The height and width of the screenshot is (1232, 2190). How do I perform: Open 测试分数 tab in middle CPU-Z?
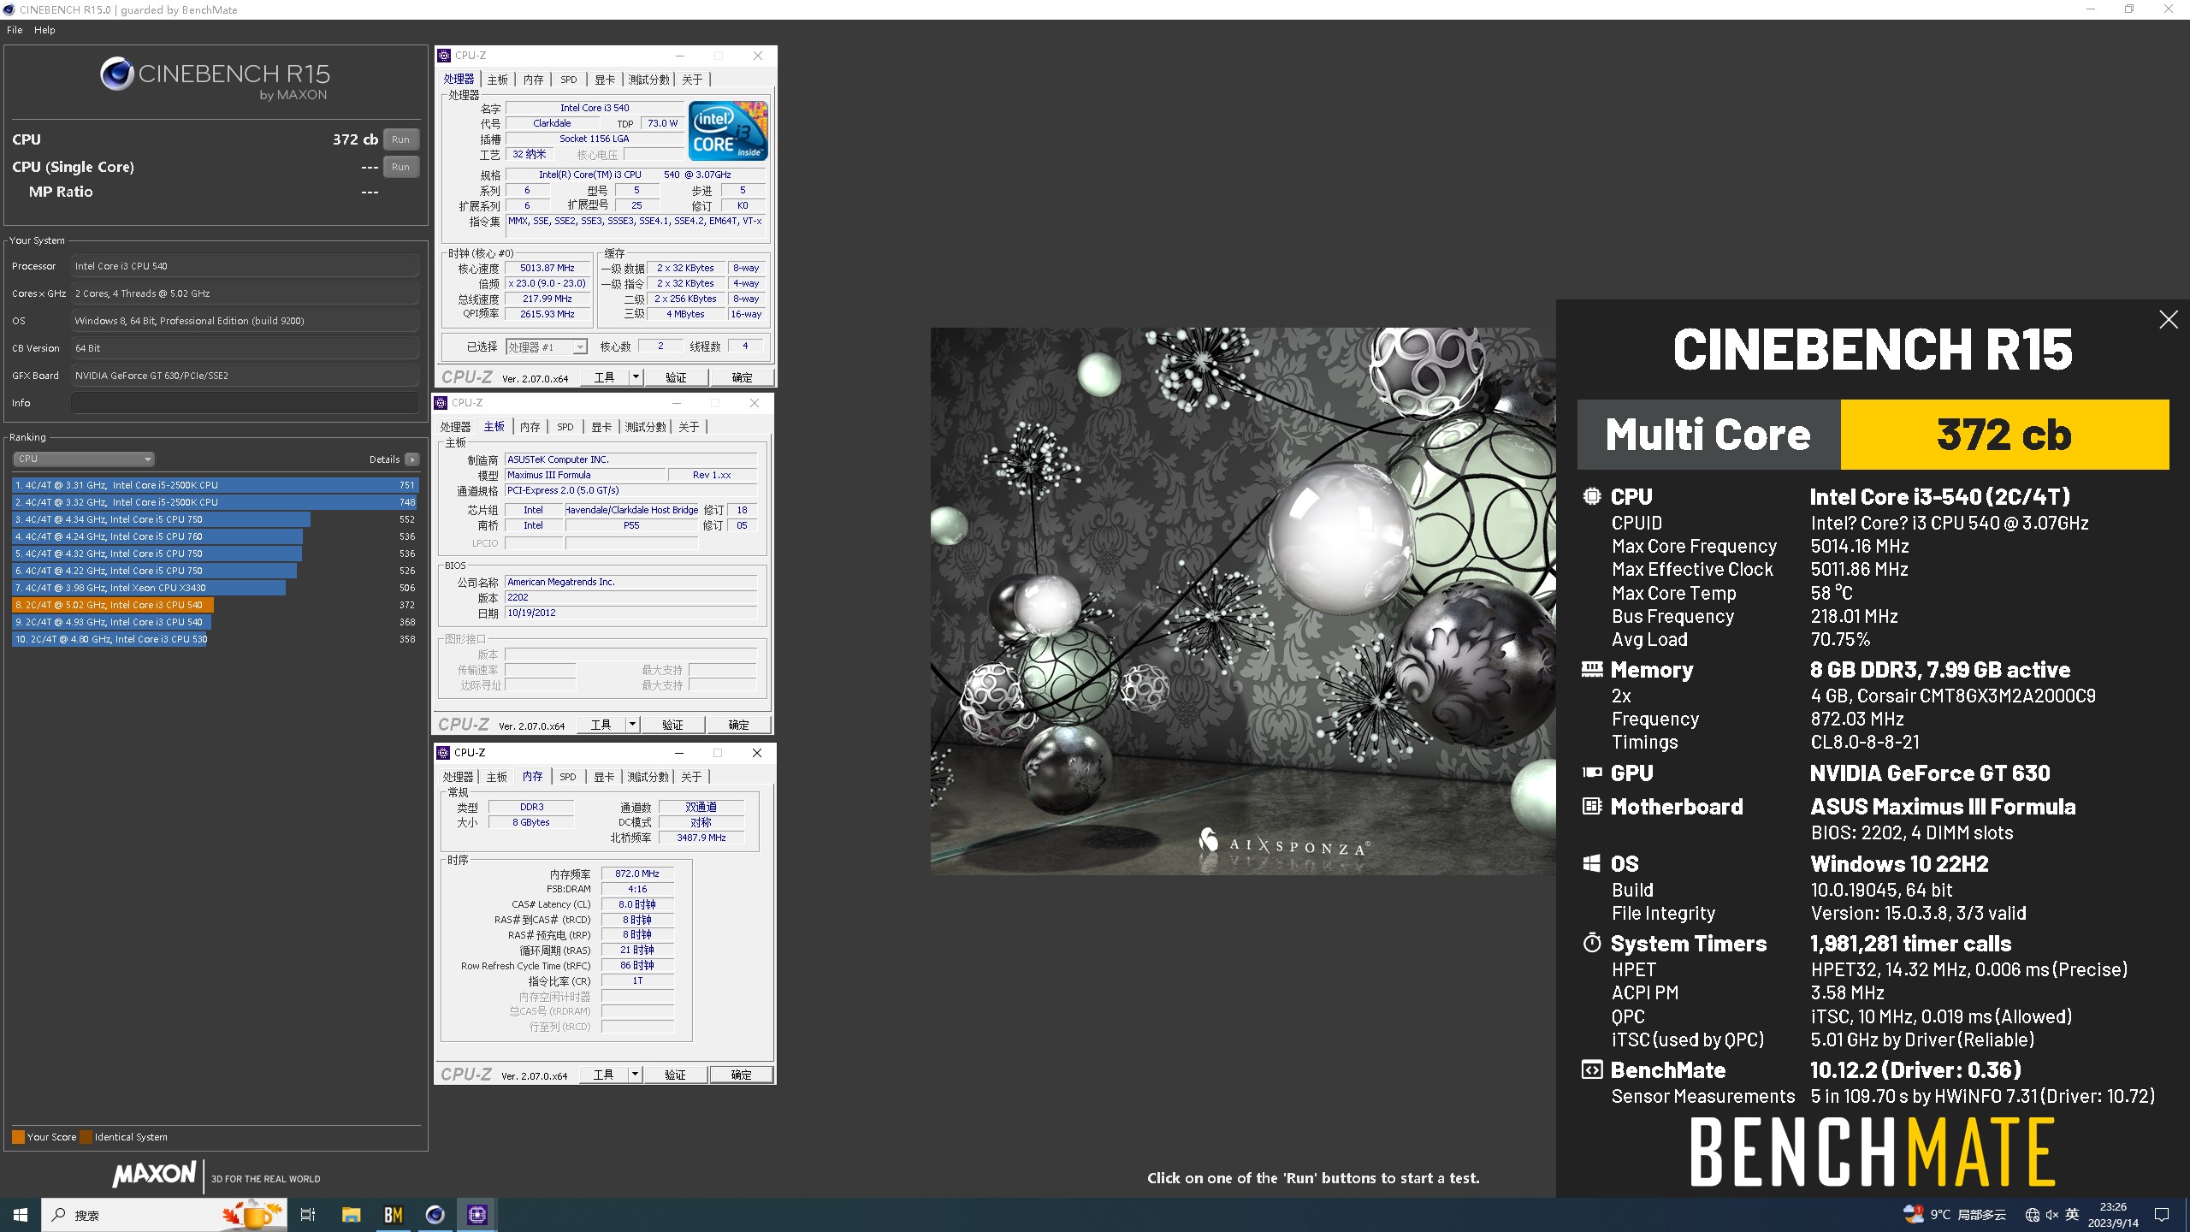point(645,427)
